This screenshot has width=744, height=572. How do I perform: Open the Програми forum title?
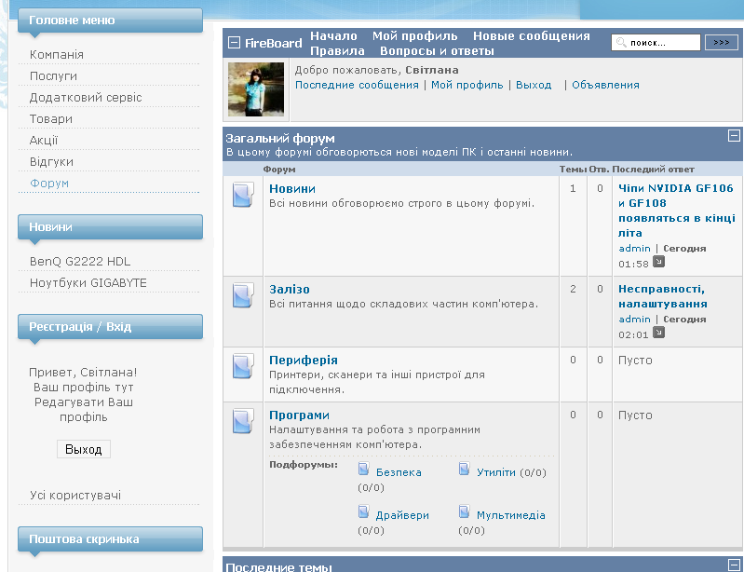[299, 415]
